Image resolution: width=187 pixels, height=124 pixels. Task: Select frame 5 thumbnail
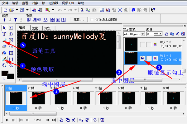106,98
